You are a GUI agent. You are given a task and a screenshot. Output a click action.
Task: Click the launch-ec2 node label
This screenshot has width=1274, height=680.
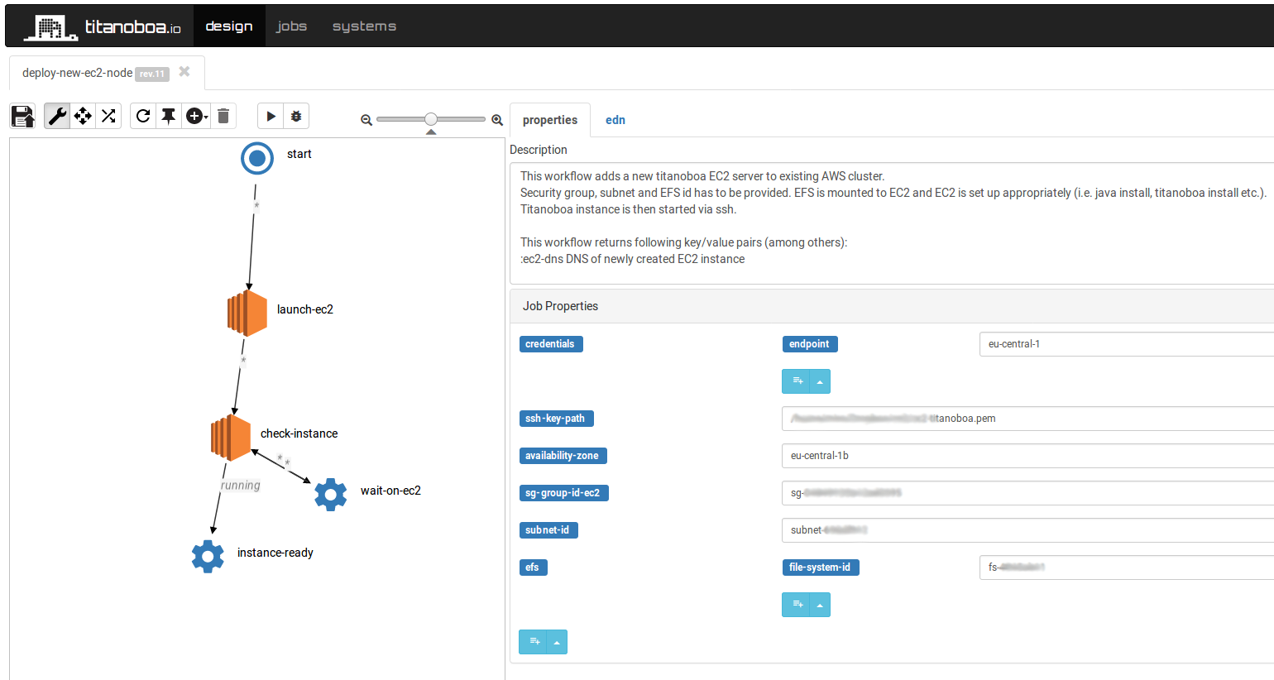point(305,309)
